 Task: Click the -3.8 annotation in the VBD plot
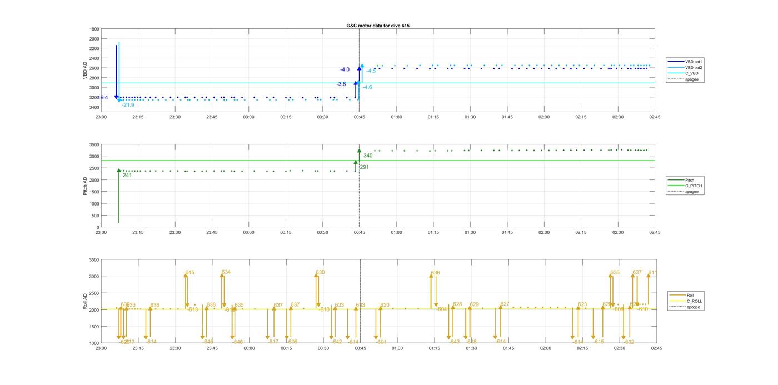pos(341,84)
